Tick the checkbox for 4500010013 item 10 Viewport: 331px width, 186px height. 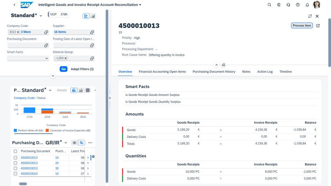tap(16, 157)
